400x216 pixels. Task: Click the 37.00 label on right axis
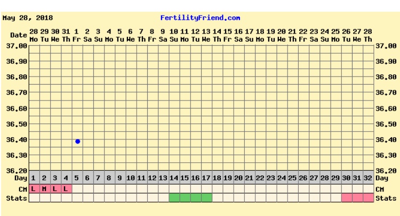coord(386,46)
